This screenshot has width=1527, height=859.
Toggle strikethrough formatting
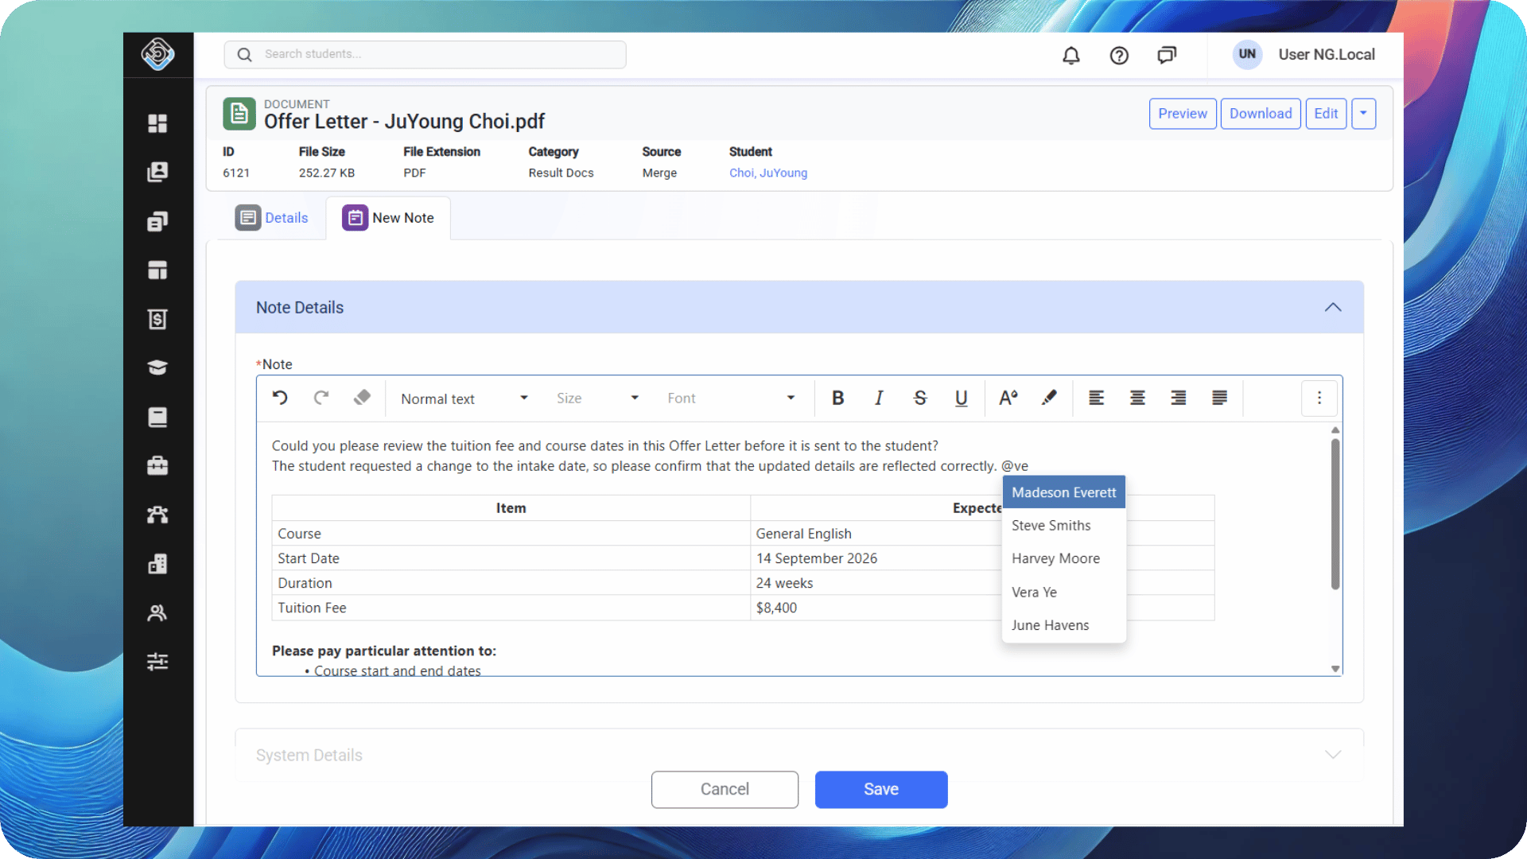click(x=920, y=398)
